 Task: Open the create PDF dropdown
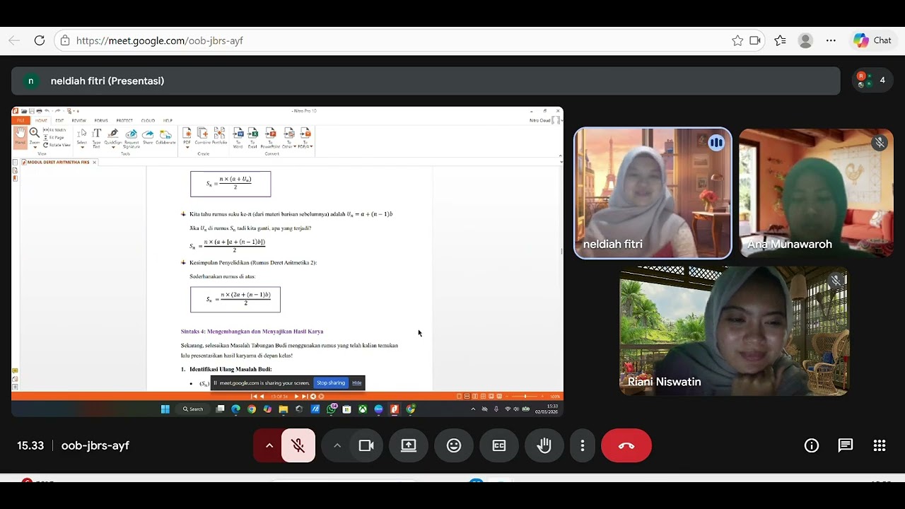187,138
